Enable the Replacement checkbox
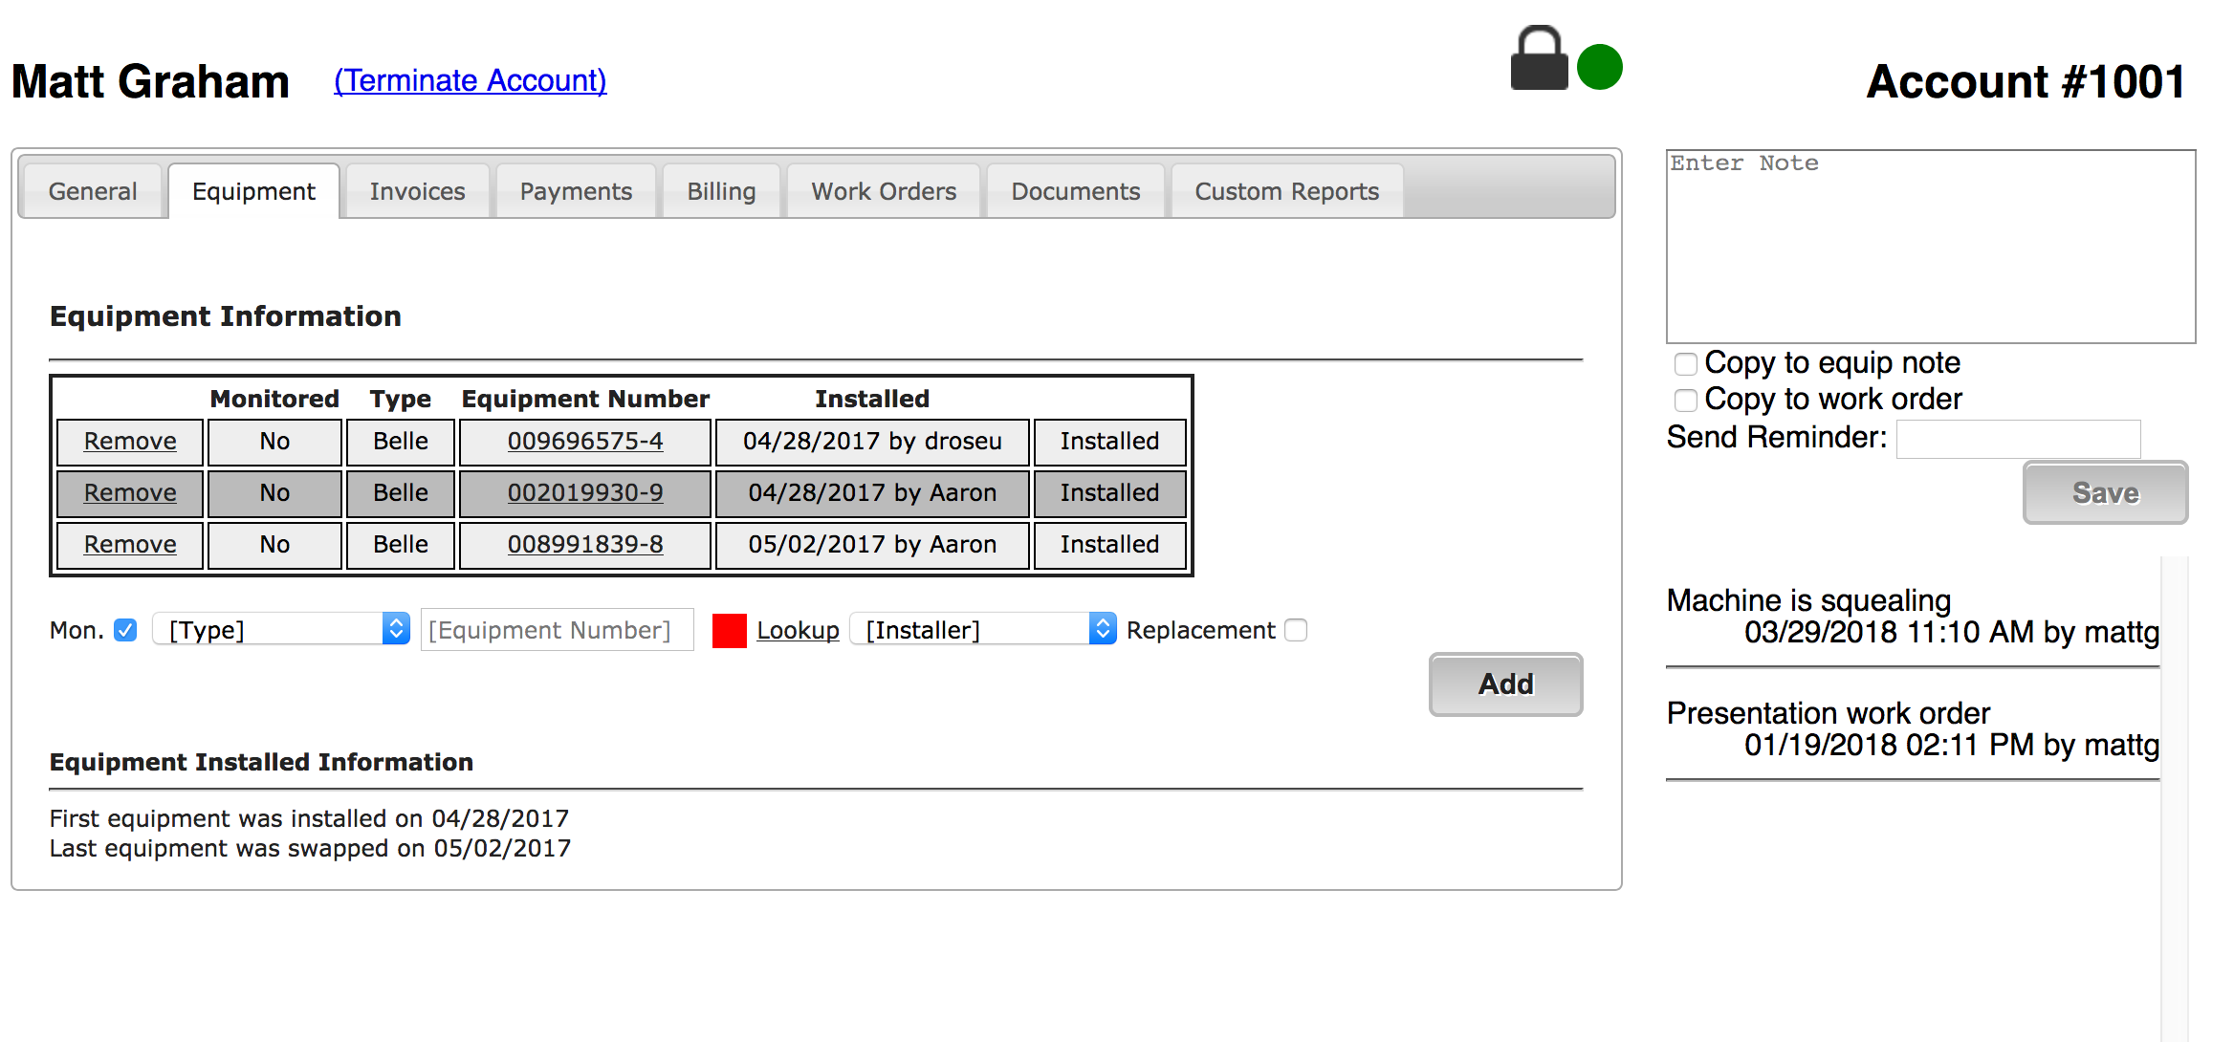Screen dimensions: 2234x1042 (x=1296, y=630)
